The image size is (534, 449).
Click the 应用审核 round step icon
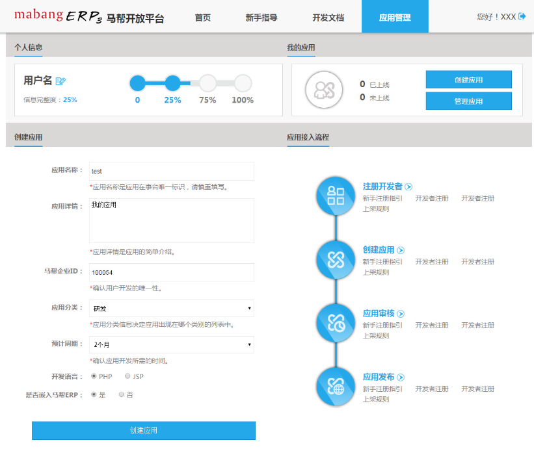click(x=336, y=323)
